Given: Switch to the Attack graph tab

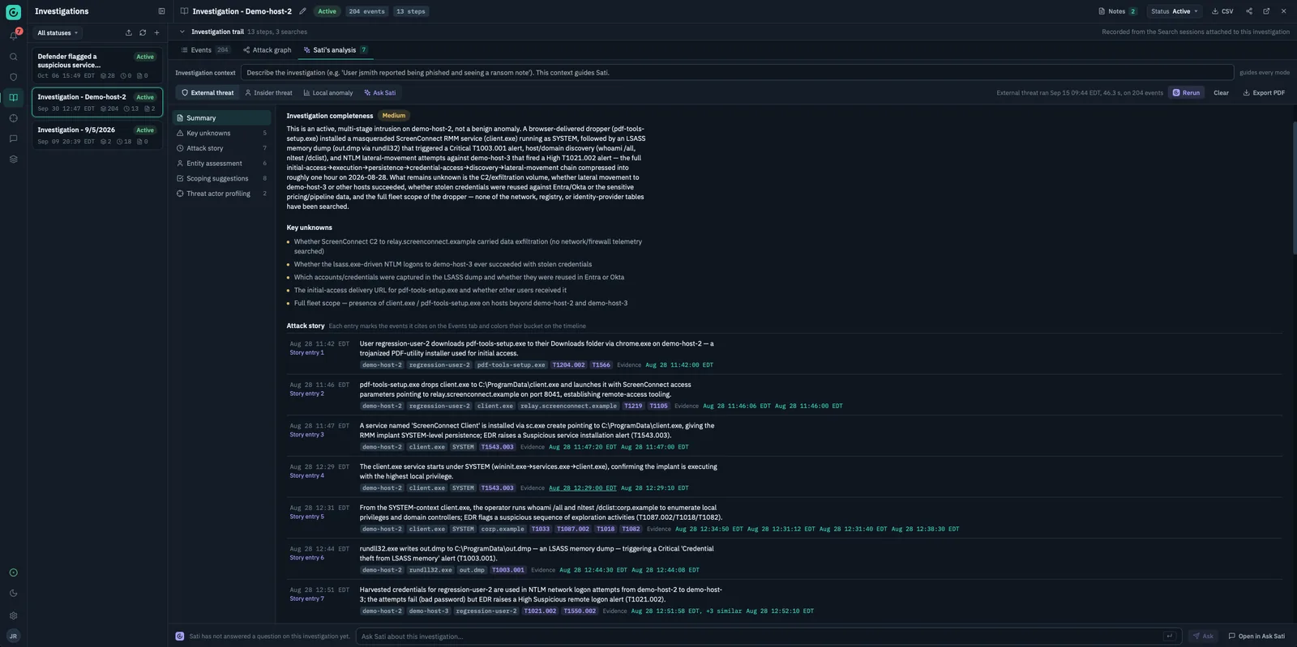Looking at the screenshot, I should pyautogui.click(x=267, y=50).
